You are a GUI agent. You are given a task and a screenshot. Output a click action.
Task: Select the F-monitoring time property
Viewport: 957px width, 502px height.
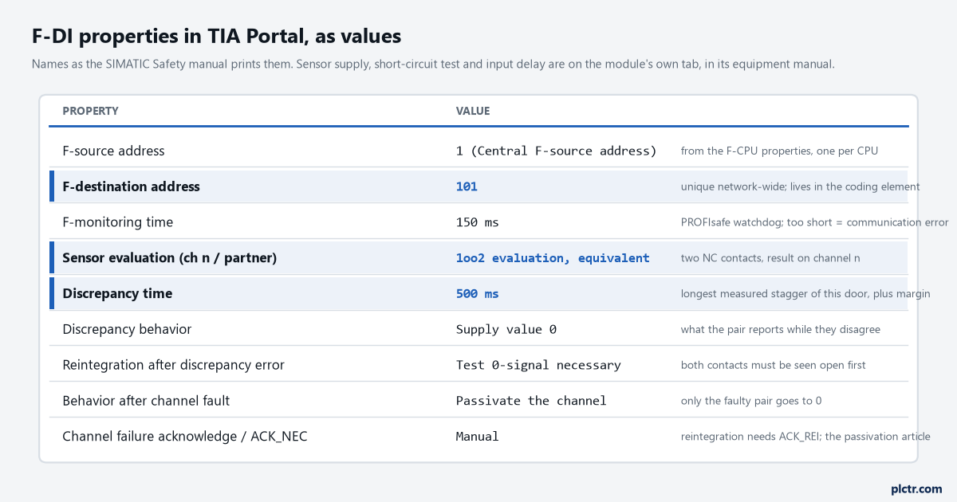tap(117, 222)
